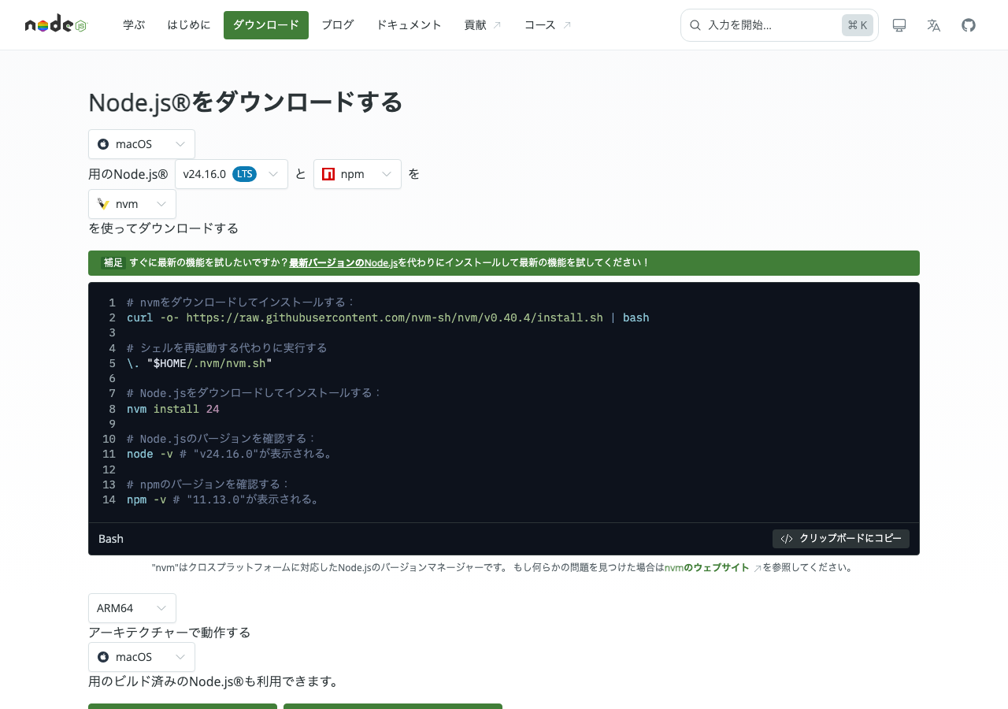
Task: Follow the nvmのウェブサイト link
Action: (707, 567)
